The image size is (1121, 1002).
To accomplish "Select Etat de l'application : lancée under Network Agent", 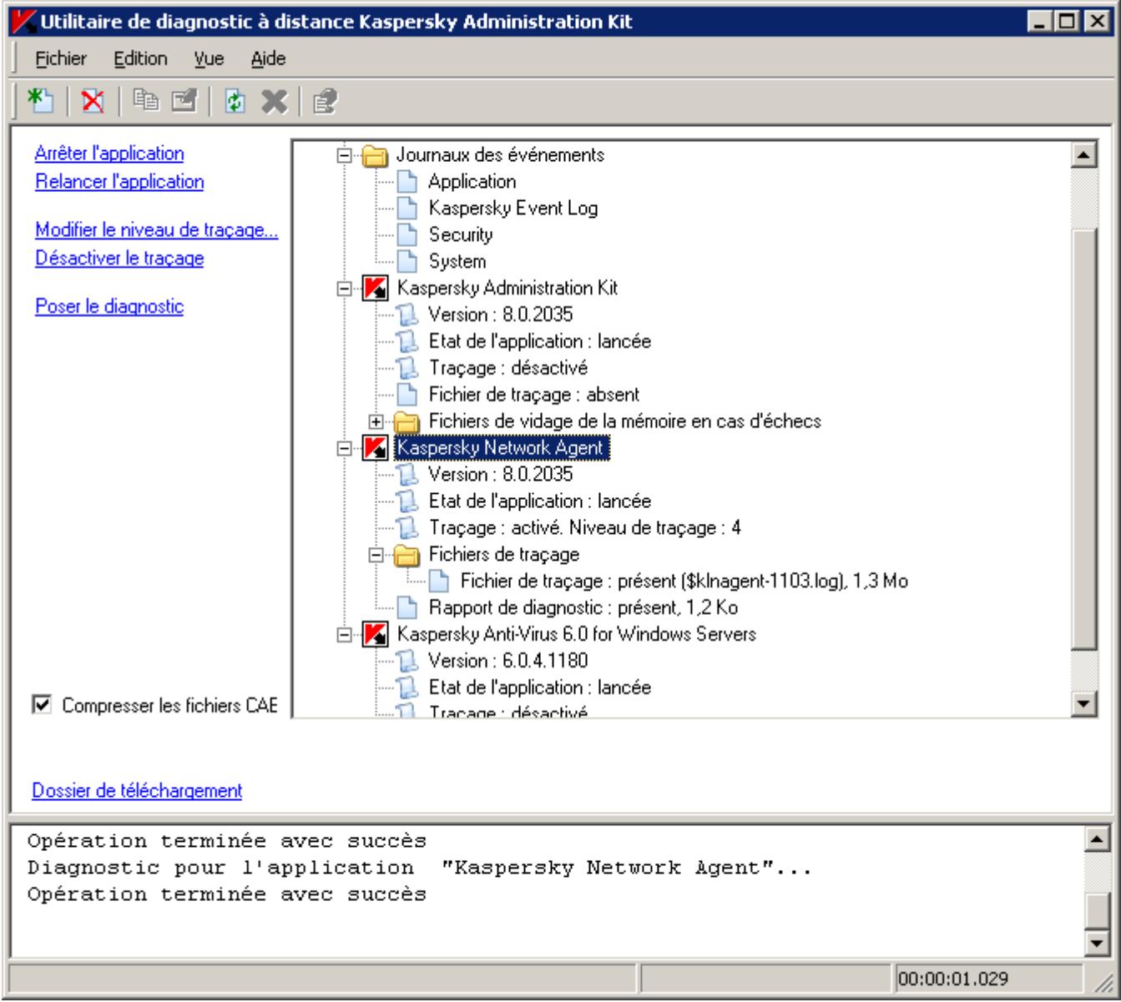I will coord(539,501).
